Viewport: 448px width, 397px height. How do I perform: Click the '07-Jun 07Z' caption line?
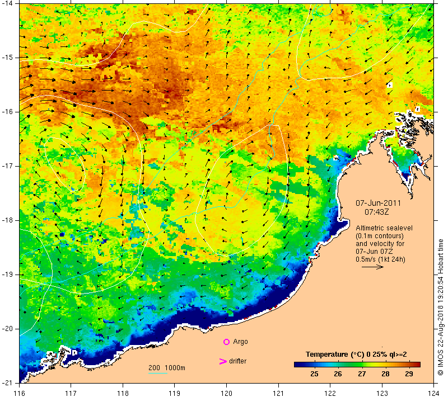coord(374,252)
